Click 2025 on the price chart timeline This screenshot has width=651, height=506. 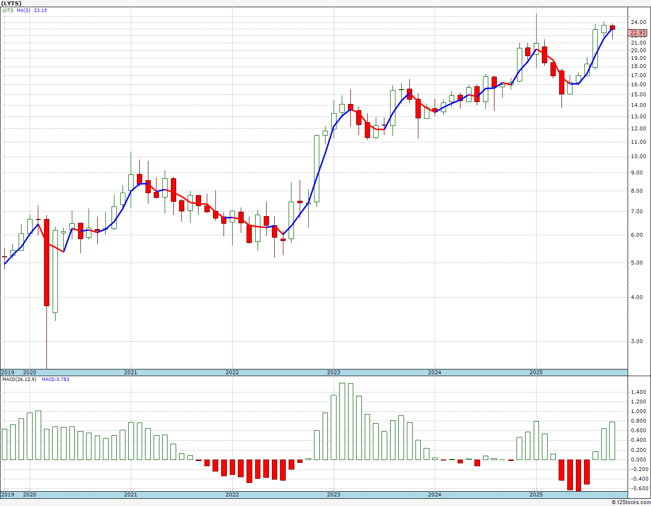click(536, 372)
